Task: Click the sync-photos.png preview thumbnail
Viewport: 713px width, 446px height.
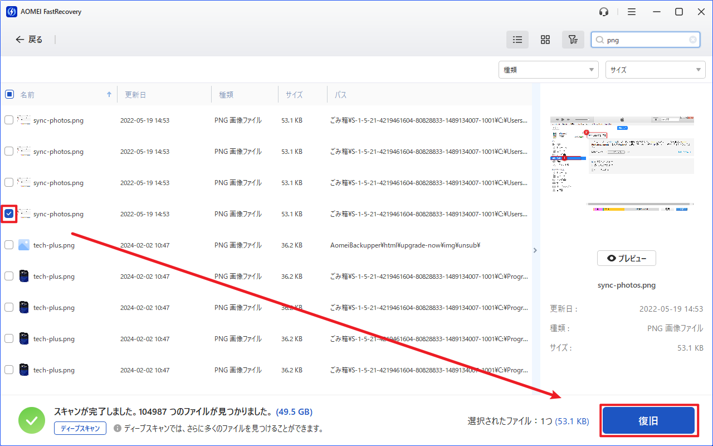Action: 622,164
